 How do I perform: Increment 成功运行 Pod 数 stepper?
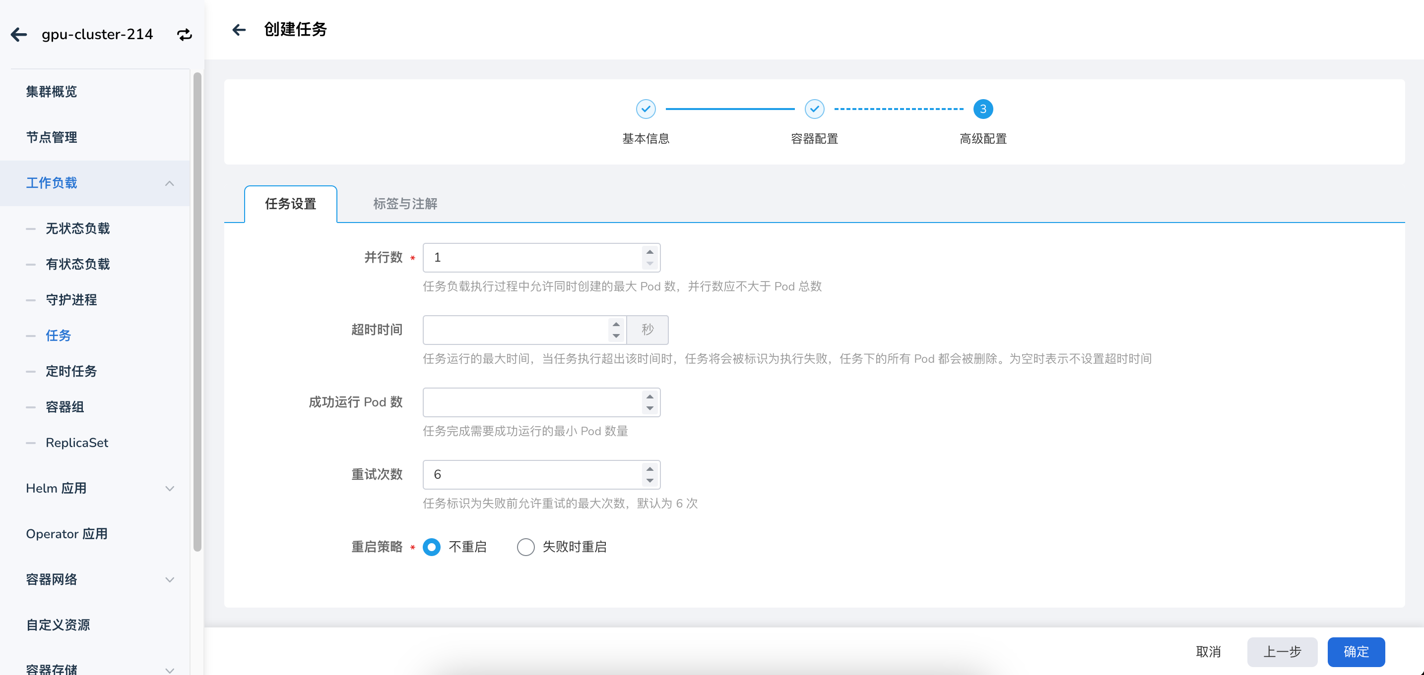(649, 397)
